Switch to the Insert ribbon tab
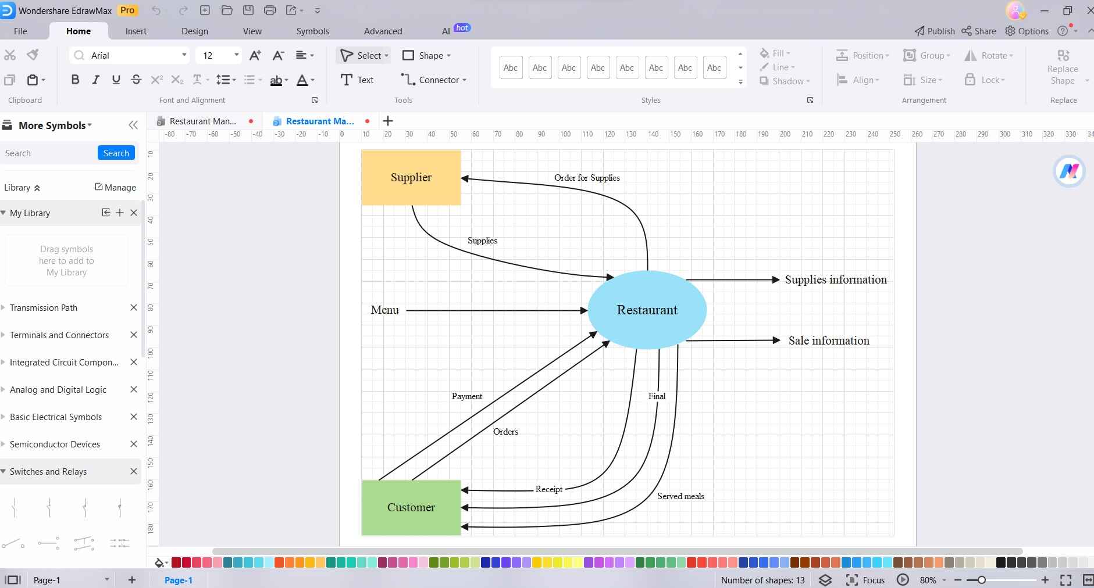 (x=136, y=31)
